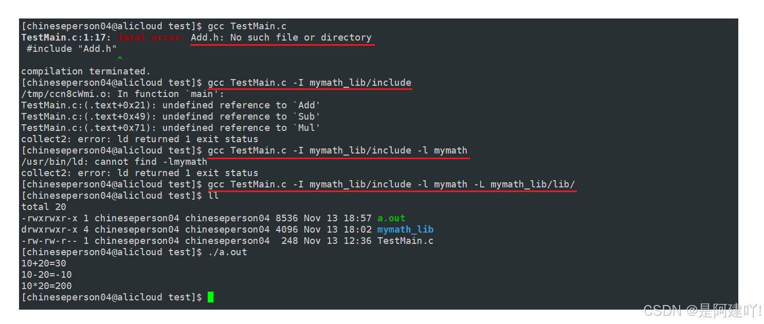764x324 pixels.
Task: Click the underlined Add.h error message
Action: pos(281,37)
